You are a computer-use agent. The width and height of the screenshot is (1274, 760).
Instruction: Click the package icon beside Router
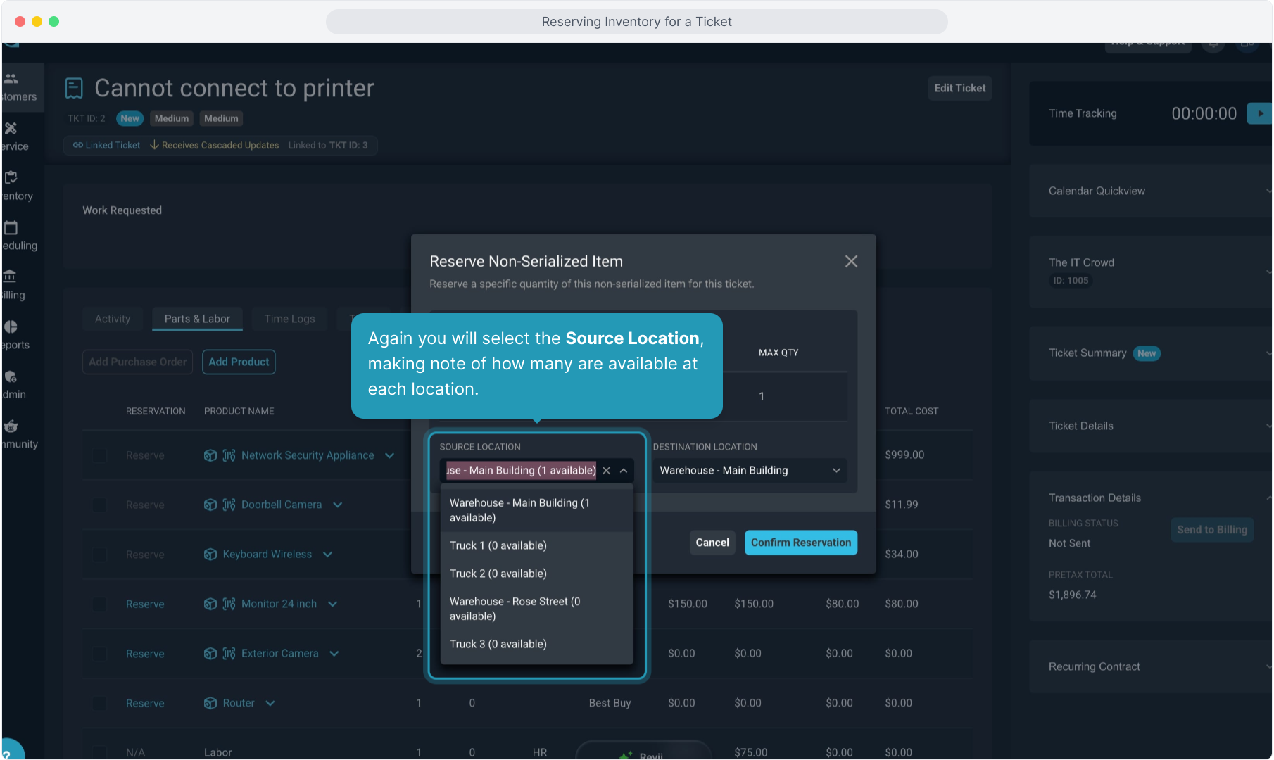pos(210,703)
